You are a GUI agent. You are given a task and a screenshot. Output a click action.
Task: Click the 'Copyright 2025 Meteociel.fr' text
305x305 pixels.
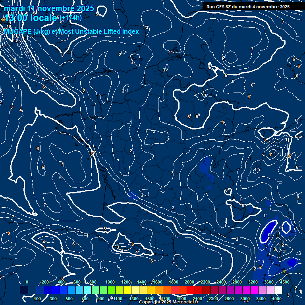pos(169,302)
